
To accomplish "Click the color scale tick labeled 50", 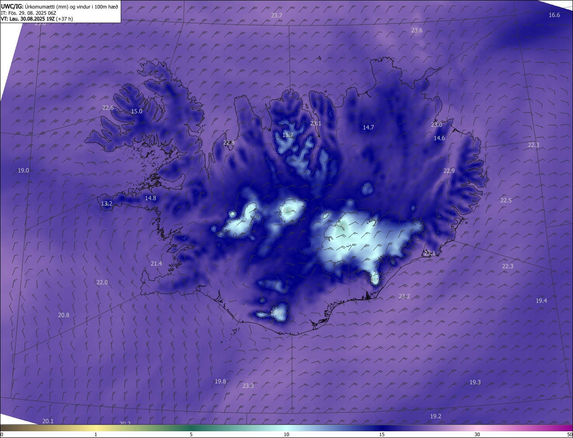I will tap(569, 435).
